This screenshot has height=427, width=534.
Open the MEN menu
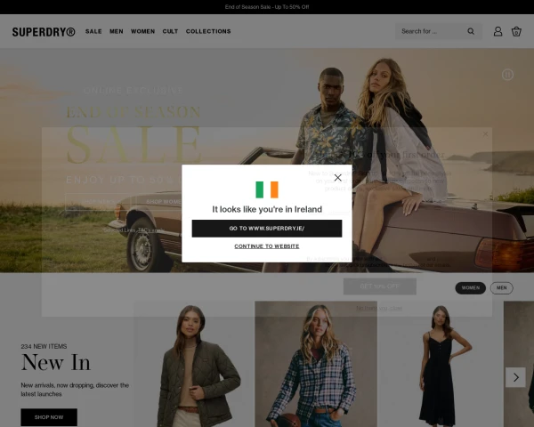tap(116, 31)
